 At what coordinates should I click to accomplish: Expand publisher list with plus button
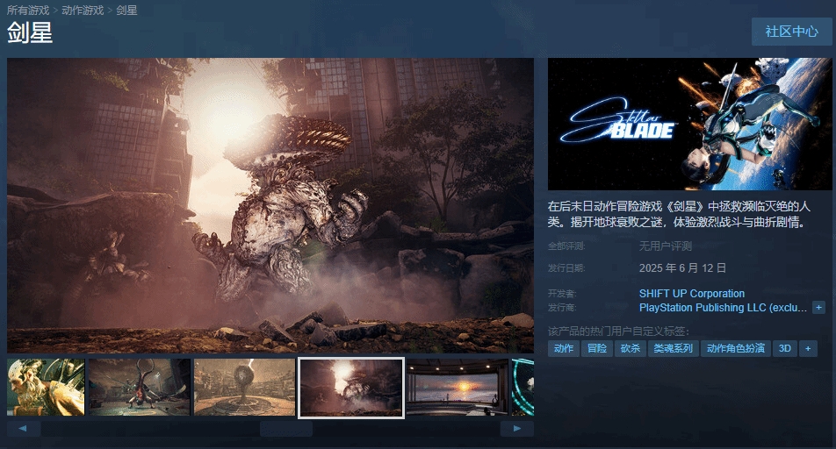click(818, 307)
